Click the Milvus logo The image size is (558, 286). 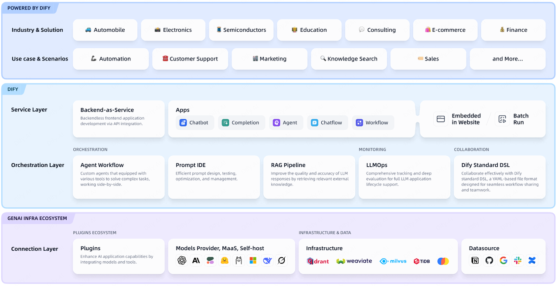(x=393, y=261)
